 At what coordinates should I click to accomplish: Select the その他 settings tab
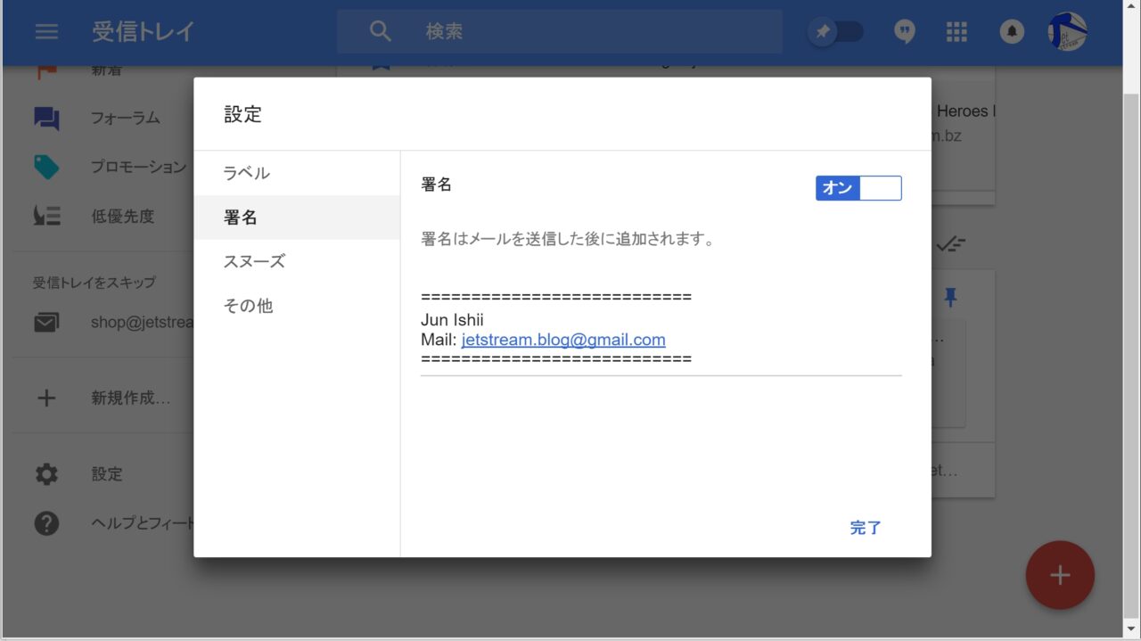coord(248,306)
